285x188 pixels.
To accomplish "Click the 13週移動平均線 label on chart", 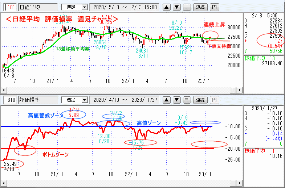I will coord(73,49).
